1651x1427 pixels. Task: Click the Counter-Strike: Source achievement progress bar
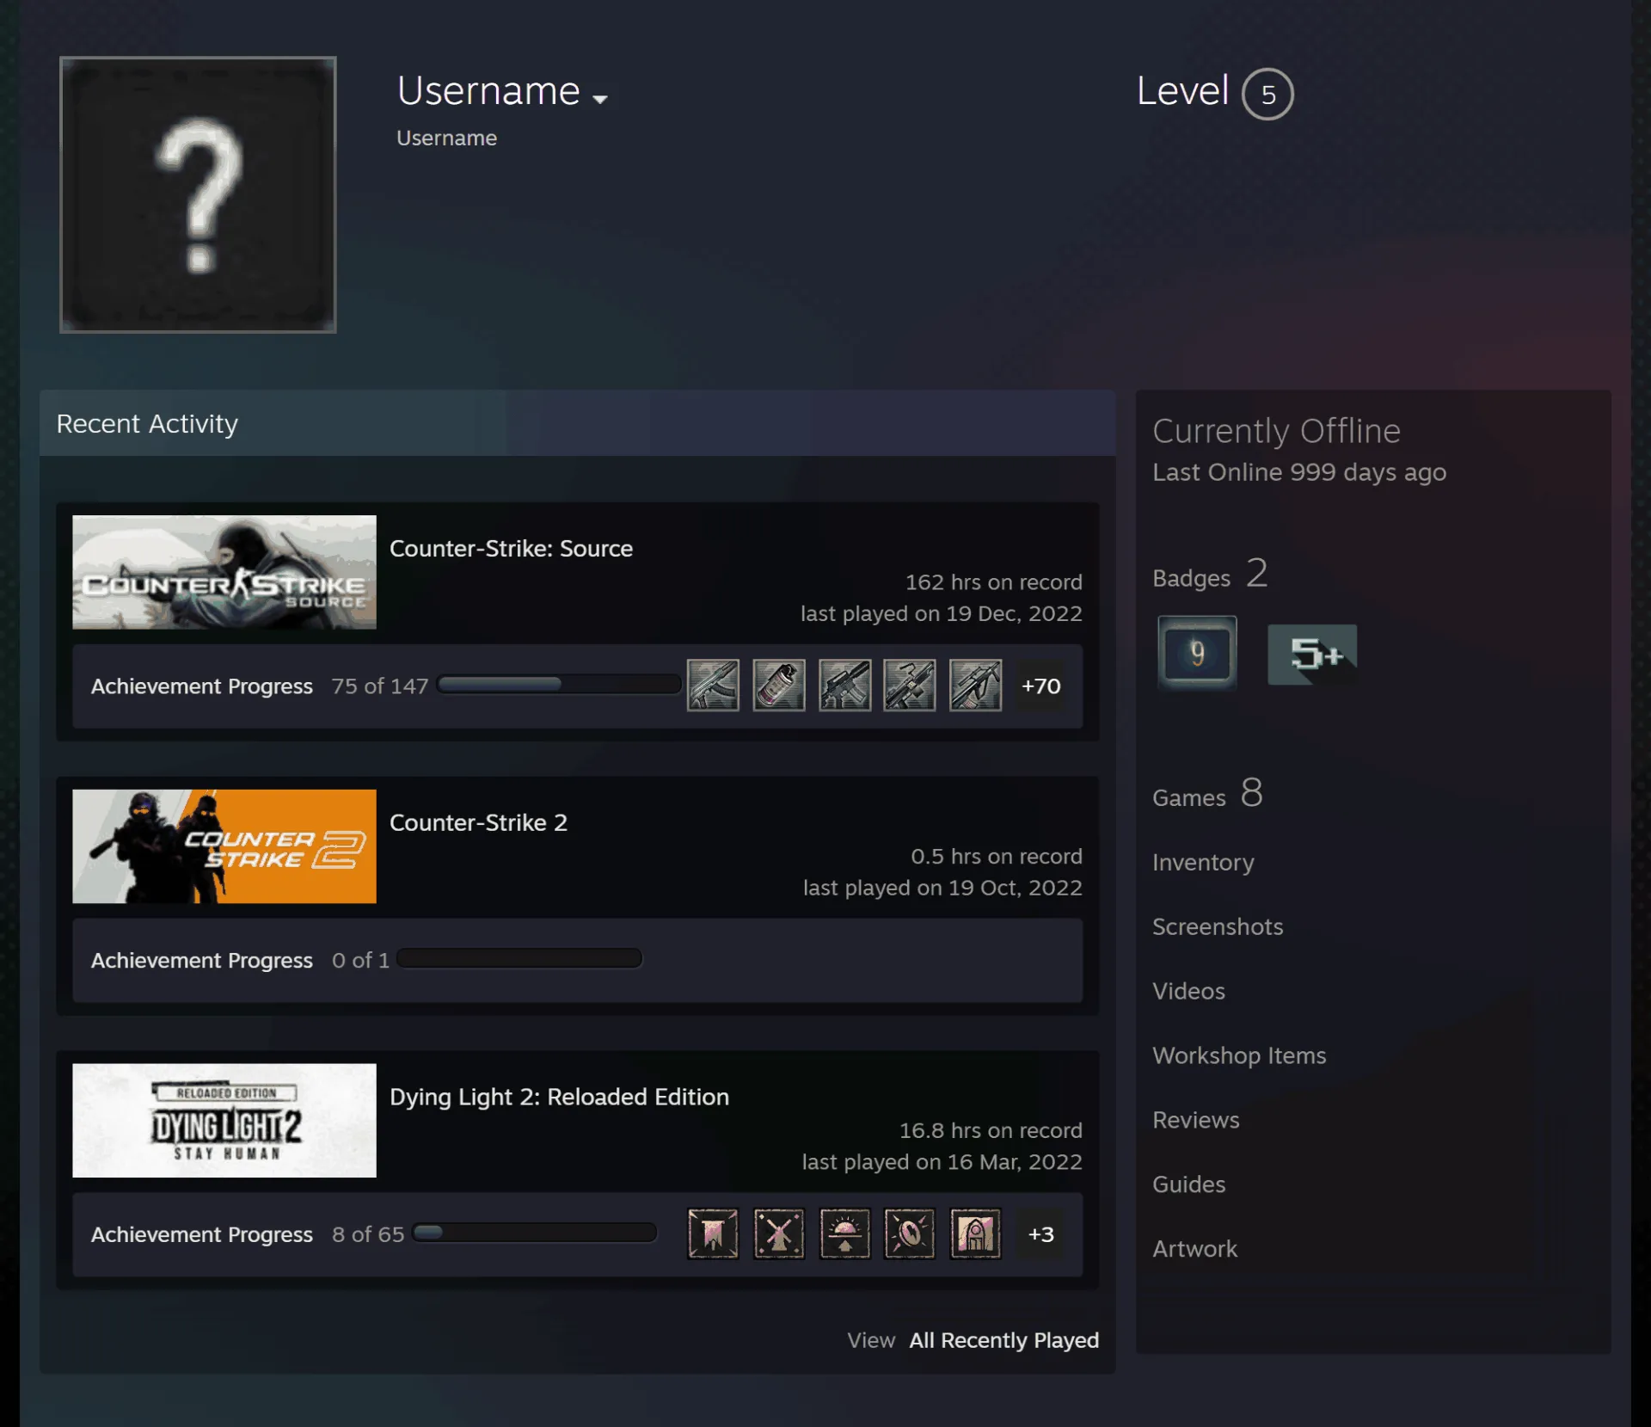[560, 685]
